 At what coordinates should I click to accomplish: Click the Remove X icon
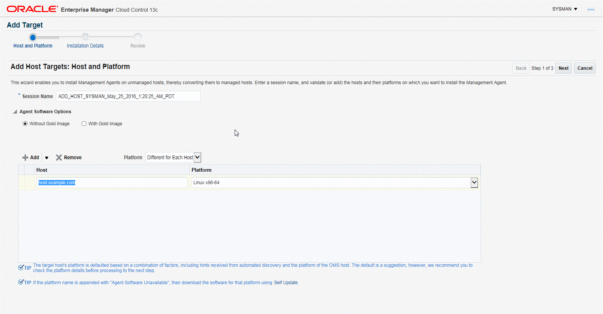[59, 157]
